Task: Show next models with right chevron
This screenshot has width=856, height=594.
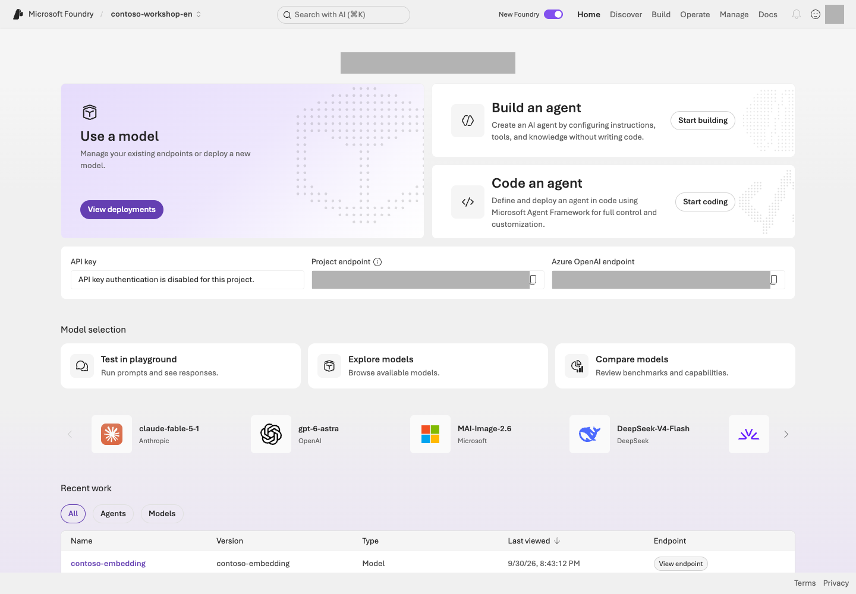Action: [x=786, y=434]
